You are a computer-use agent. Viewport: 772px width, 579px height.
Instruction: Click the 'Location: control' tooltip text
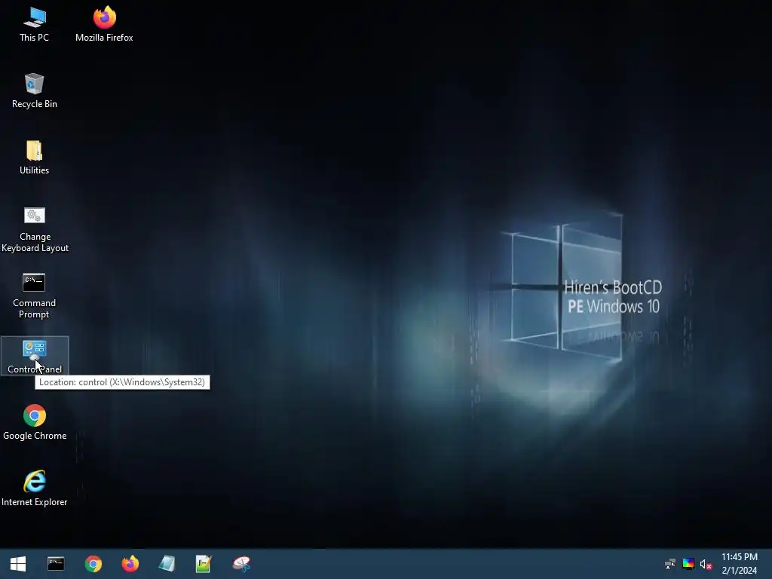122,382
